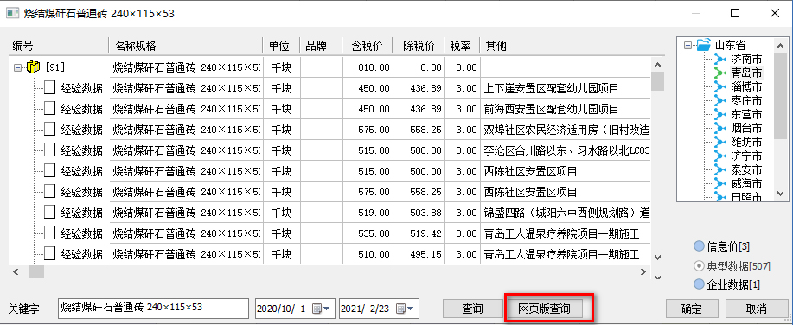Select 烟台市 in the city tree

pos(746,128)
